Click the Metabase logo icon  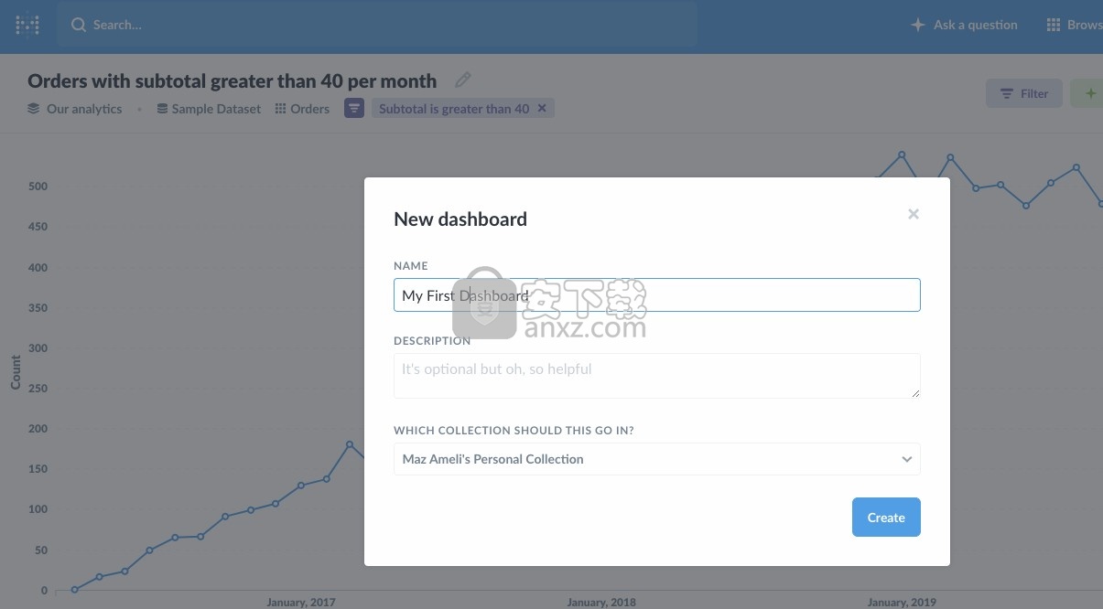[27, 25]
